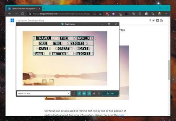This screenshot has width=176, height=121.
Task: Open the Windows Developer Blog link
Action: [x=31, y=20]
